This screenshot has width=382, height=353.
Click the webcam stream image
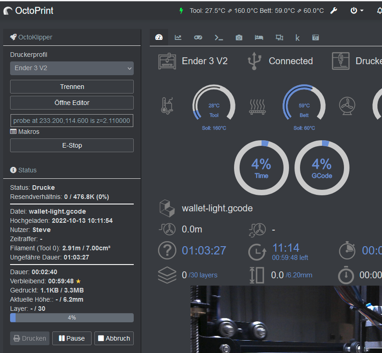tap(286, 320)
